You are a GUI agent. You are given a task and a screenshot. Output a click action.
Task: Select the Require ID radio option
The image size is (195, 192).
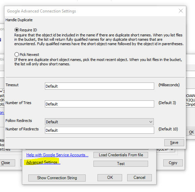click(17, 30)
